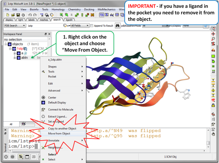Toggle the abtn molecule display square
Screen dimensions: 219x163
click(x=19, y=58)
